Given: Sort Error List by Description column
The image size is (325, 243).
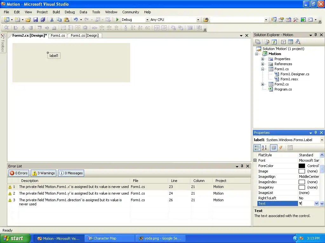Looking at the screenshot, I should pyautogui.click(x=74, y=181).
